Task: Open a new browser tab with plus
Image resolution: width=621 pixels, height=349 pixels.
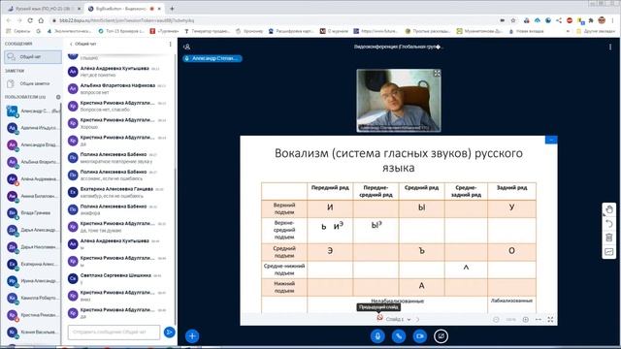Action: (172, 9)
